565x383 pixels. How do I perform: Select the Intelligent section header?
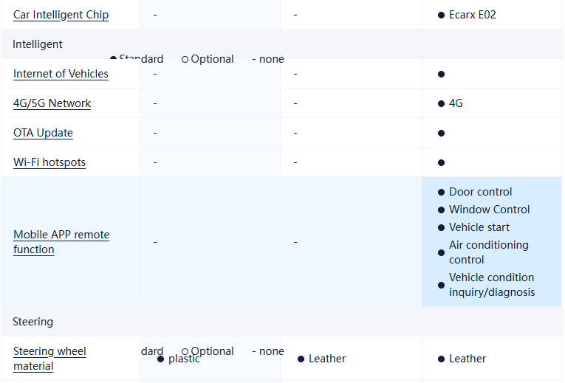click(x=38, y=44)
